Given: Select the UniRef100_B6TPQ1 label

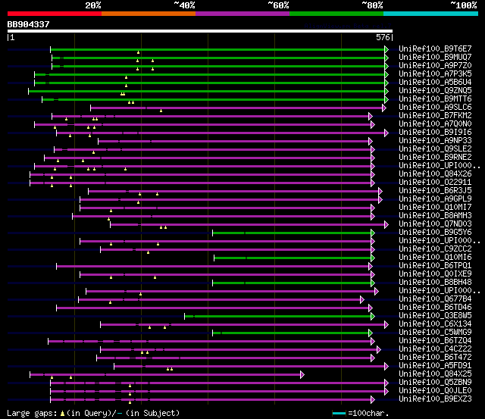Looking at the screenshot, I should pos(435,266).
